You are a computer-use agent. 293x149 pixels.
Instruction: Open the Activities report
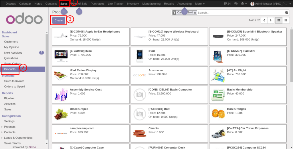[10, 104]
